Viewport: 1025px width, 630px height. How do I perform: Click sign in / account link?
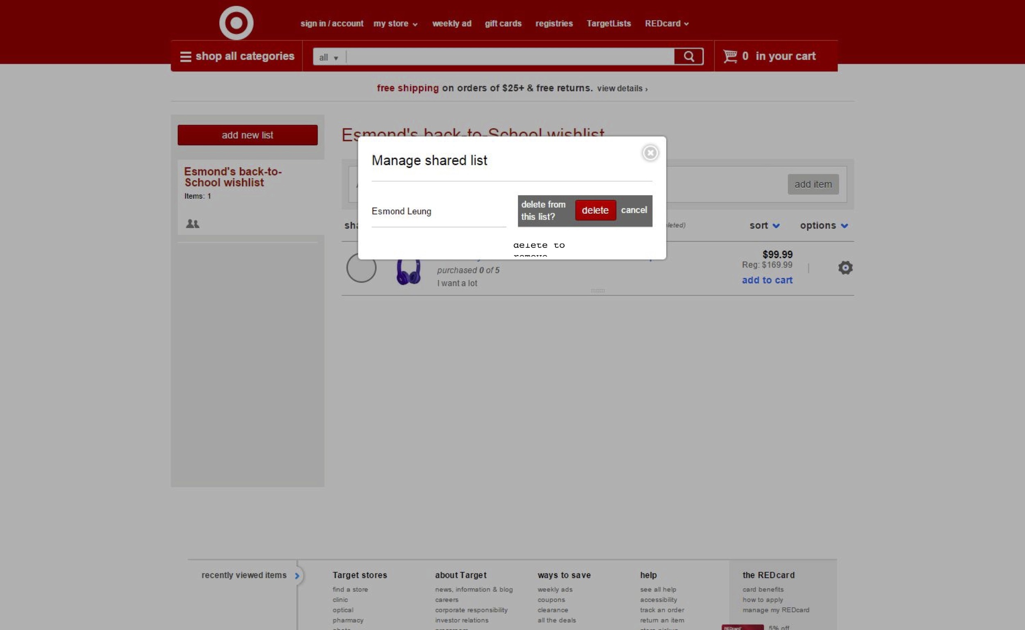point(332,24)
